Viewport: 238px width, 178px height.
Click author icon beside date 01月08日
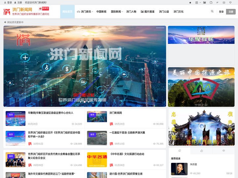click(x=111, y=165)
